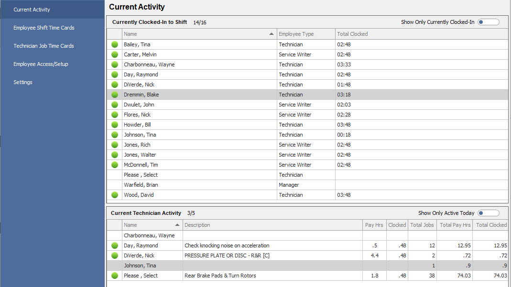Select the Warfield, Brian manager row

pos(141,185)
